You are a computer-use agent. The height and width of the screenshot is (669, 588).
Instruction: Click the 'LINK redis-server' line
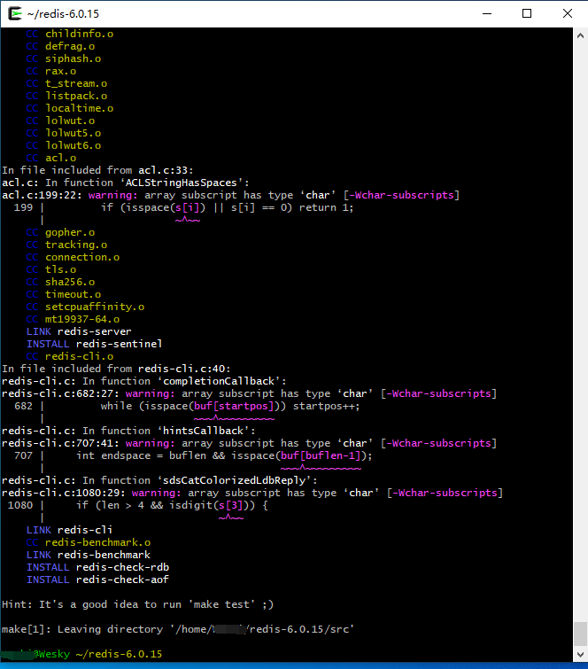79,331
